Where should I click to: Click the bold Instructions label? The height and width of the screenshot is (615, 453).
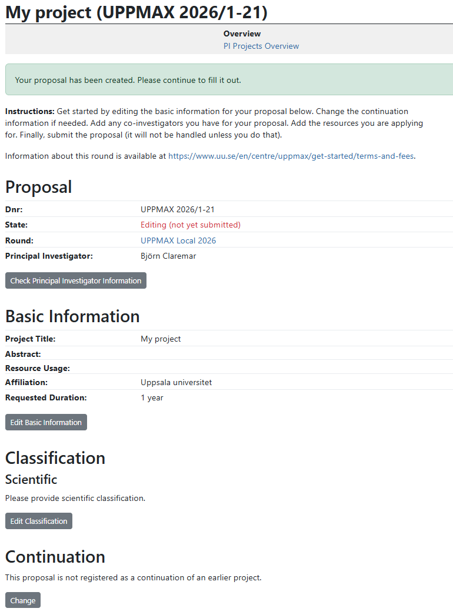coord(29,111)
